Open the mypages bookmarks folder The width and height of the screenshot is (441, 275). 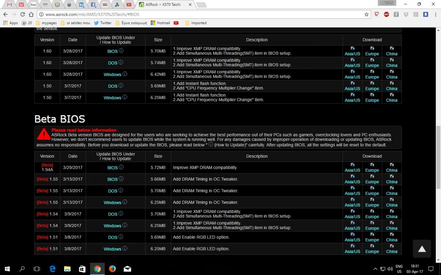pyautogui.click(x=46, y=23)
